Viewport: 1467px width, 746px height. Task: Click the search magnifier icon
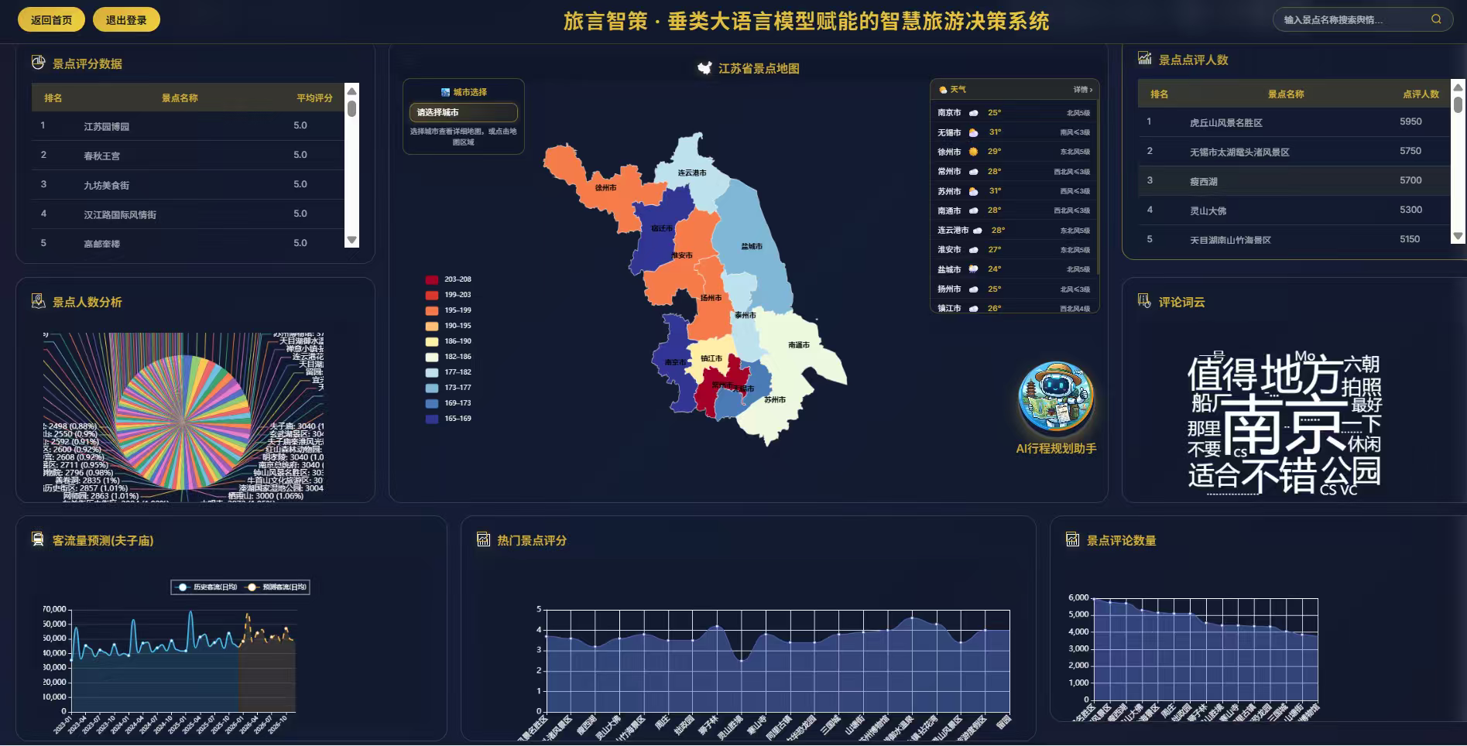coord(1436,19)
